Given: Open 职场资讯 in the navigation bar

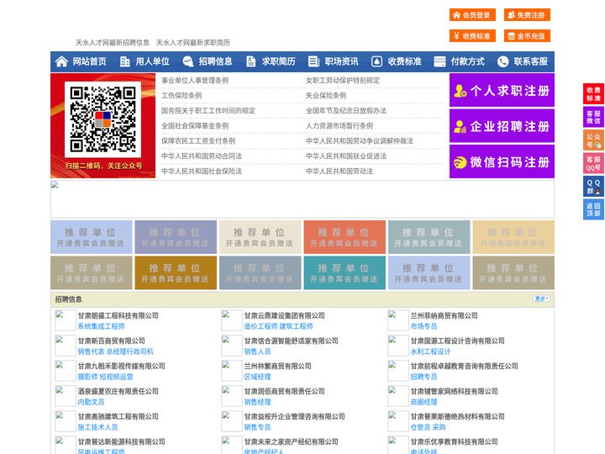Looking at the screenshot, I should point(341,61).
